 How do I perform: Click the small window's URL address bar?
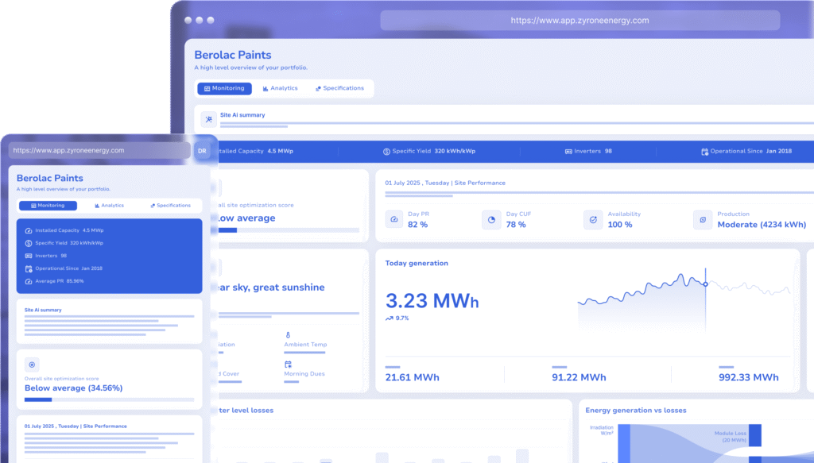(x=95, y=150)
